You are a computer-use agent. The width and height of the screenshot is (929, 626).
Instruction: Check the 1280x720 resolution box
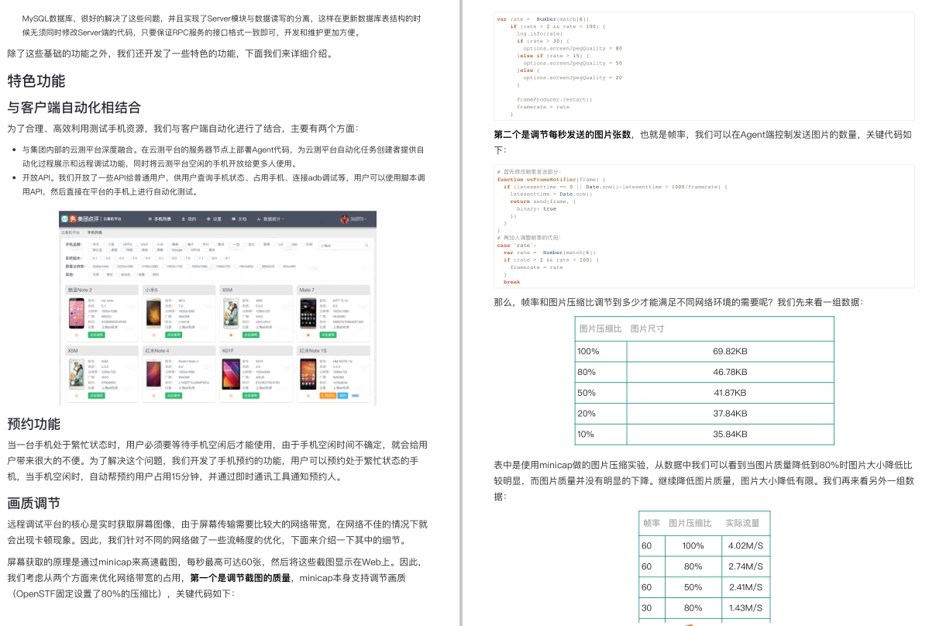point(213,266)
